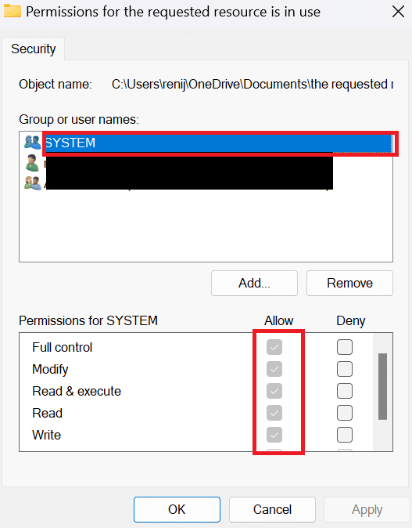Confirm with the OK button
Image resolution: width=412 pixels, height=528 pixels.
pyautogui.click(x=177, y=509)
